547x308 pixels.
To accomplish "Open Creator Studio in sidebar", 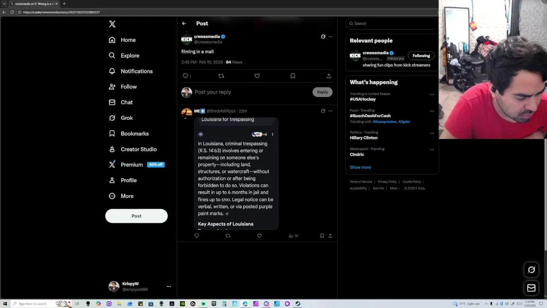I will point(132,149).
